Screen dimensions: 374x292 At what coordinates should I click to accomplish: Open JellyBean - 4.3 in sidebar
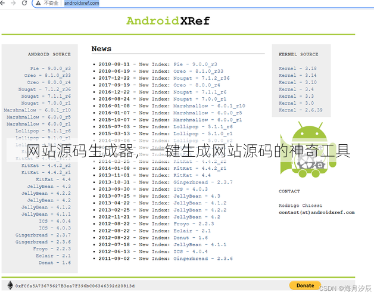[49, 186]
